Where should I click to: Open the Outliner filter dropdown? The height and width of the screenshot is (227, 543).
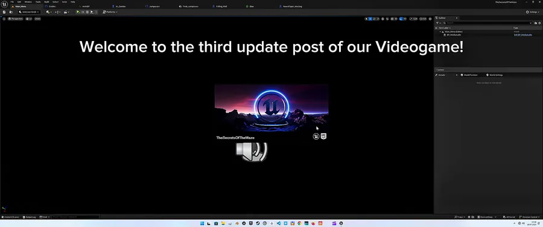point(438,23)
